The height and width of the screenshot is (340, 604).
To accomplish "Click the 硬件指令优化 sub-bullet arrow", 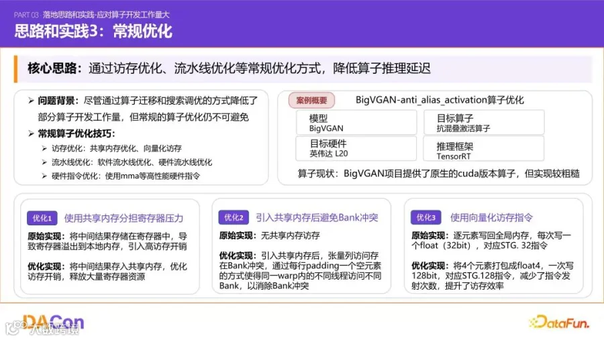I will click(x=44, y=176).
